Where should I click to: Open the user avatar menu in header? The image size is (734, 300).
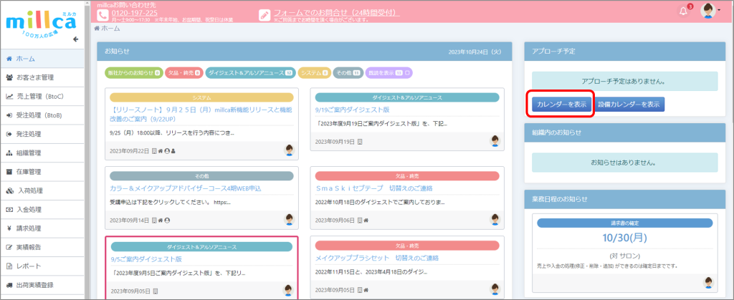708,11
